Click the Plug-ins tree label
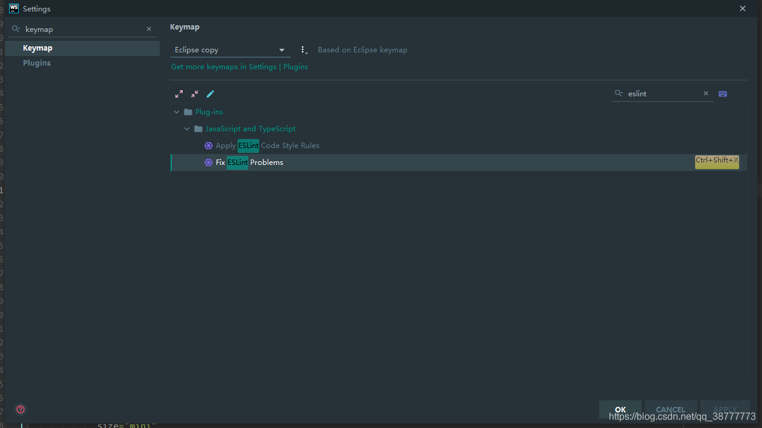762x428 pixels. pyautogui.click(x=209, y=112)
